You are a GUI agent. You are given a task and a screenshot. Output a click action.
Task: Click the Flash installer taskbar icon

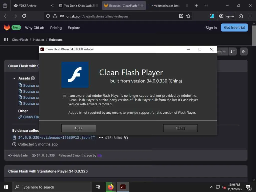point(123,187)
